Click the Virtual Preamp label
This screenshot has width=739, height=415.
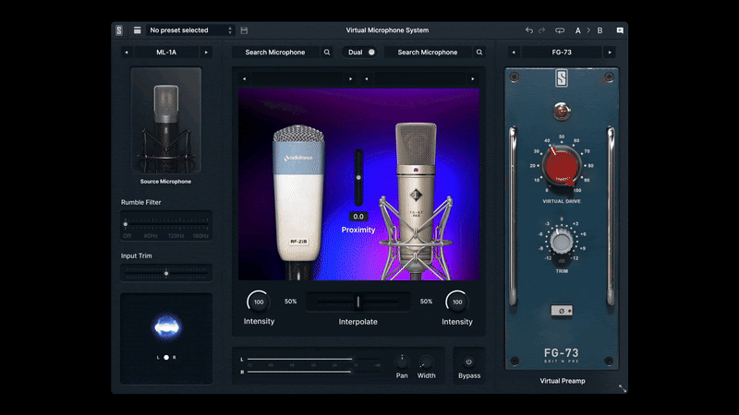(563, 381)
